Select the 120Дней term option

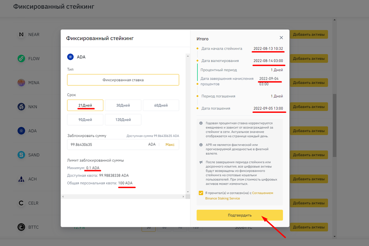coord(123,120)
